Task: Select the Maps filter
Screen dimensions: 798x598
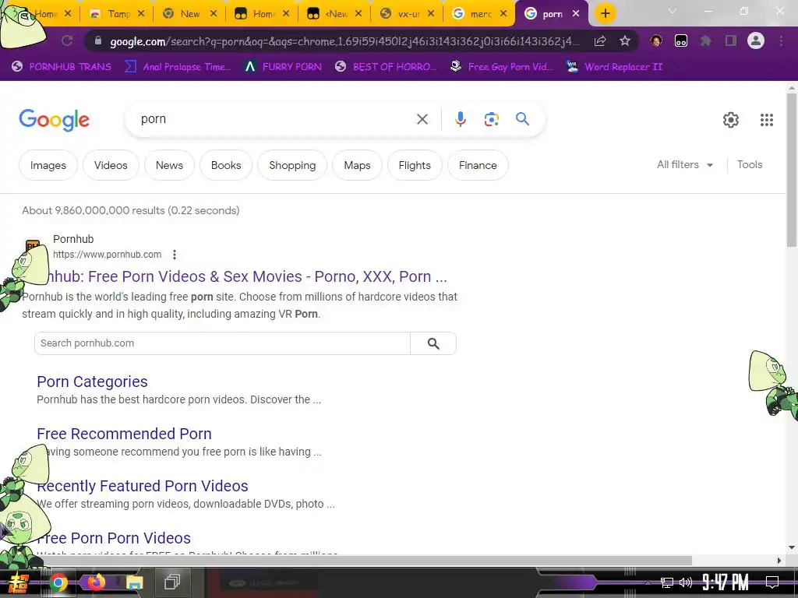Action: click(x=357, y=165)
